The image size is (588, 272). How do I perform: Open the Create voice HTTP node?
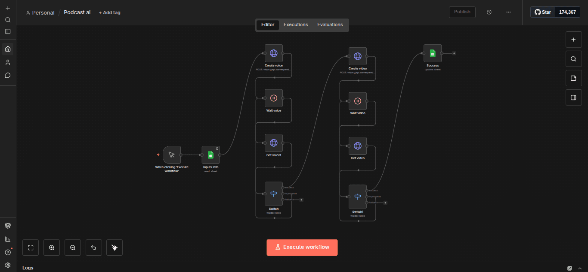[274, 53]
